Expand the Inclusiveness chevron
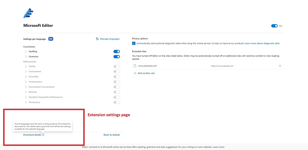 (26, 82)
